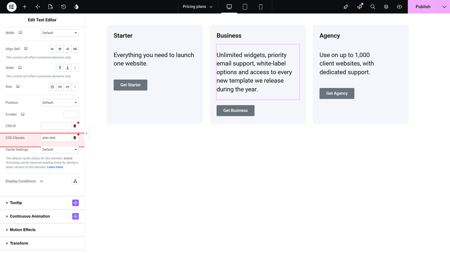Add a new element with plus icon
The image size is (450, 253).
pyautogui.click(x=25, y=7)
